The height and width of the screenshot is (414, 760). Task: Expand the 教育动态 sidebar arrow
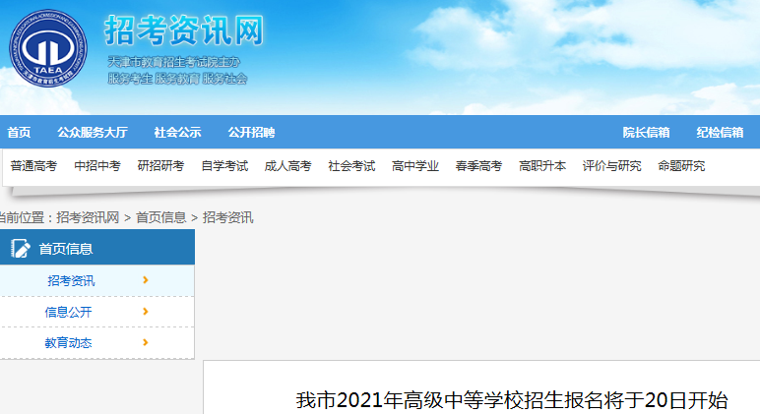tap(146, 343)
